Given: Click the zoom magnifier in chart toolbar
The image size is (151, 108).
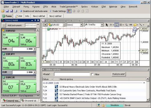Looking at the screenshot, I should pos(126,25).
